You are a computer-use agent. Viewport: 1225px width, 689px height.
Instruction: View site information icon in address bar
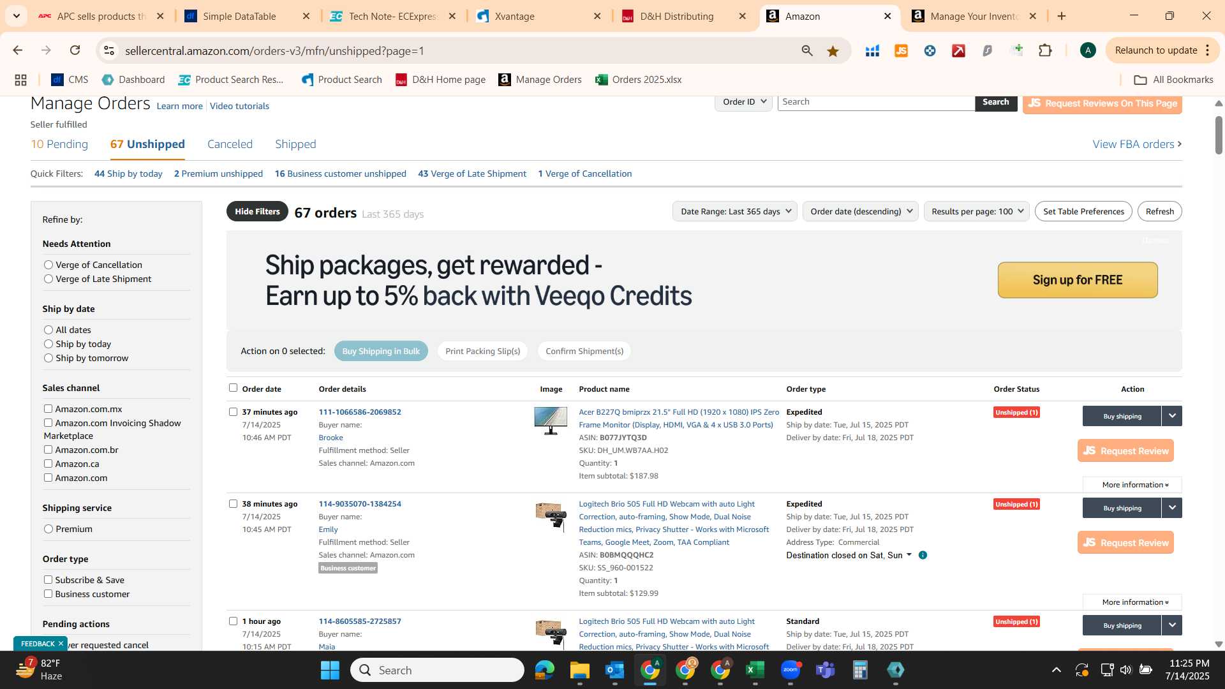(x=109, y=50)
